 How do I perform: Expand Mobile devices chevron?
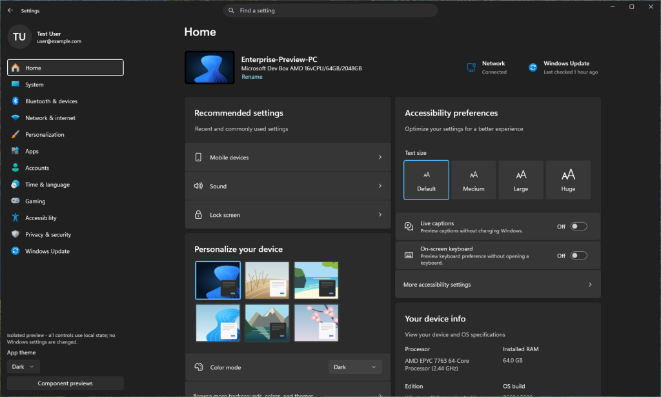point(380,158)
